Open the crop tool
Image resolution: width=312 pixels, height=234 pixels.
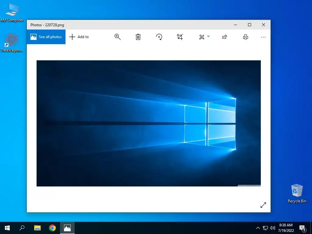pyautogui.click(x=180, y=37)
